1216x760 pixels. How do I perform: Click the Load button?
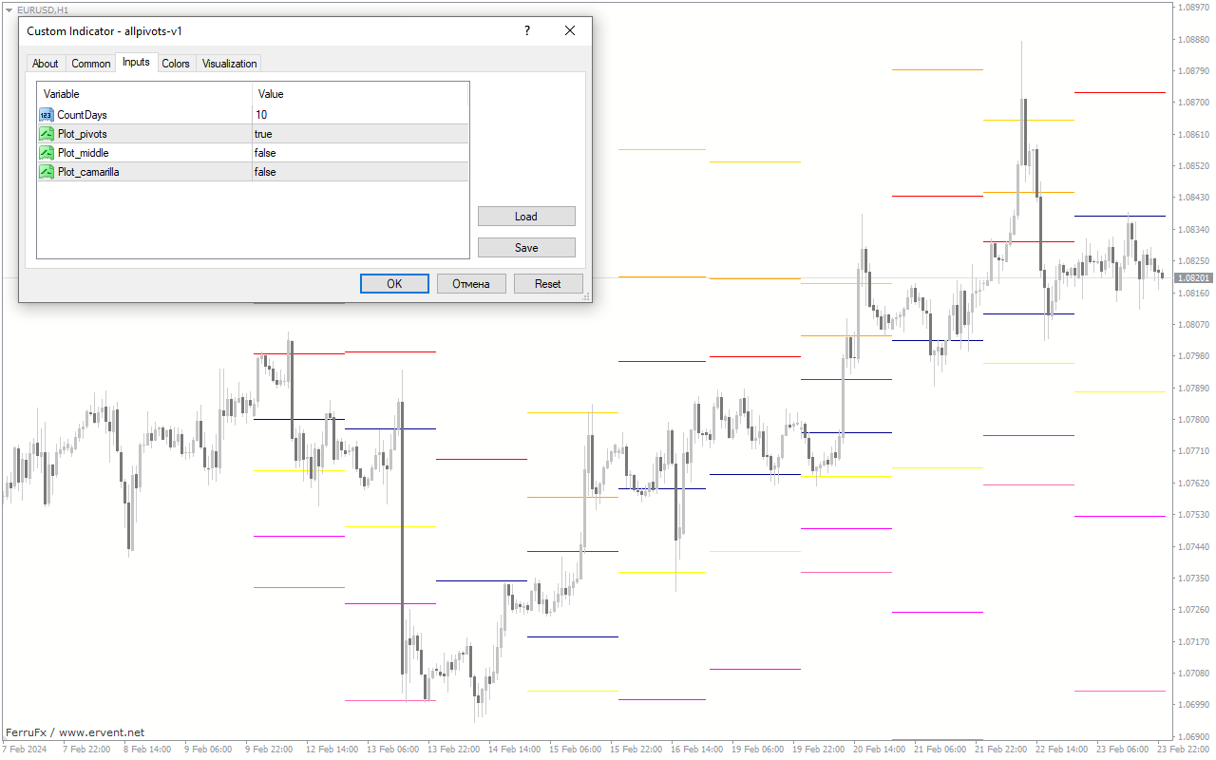526,217
